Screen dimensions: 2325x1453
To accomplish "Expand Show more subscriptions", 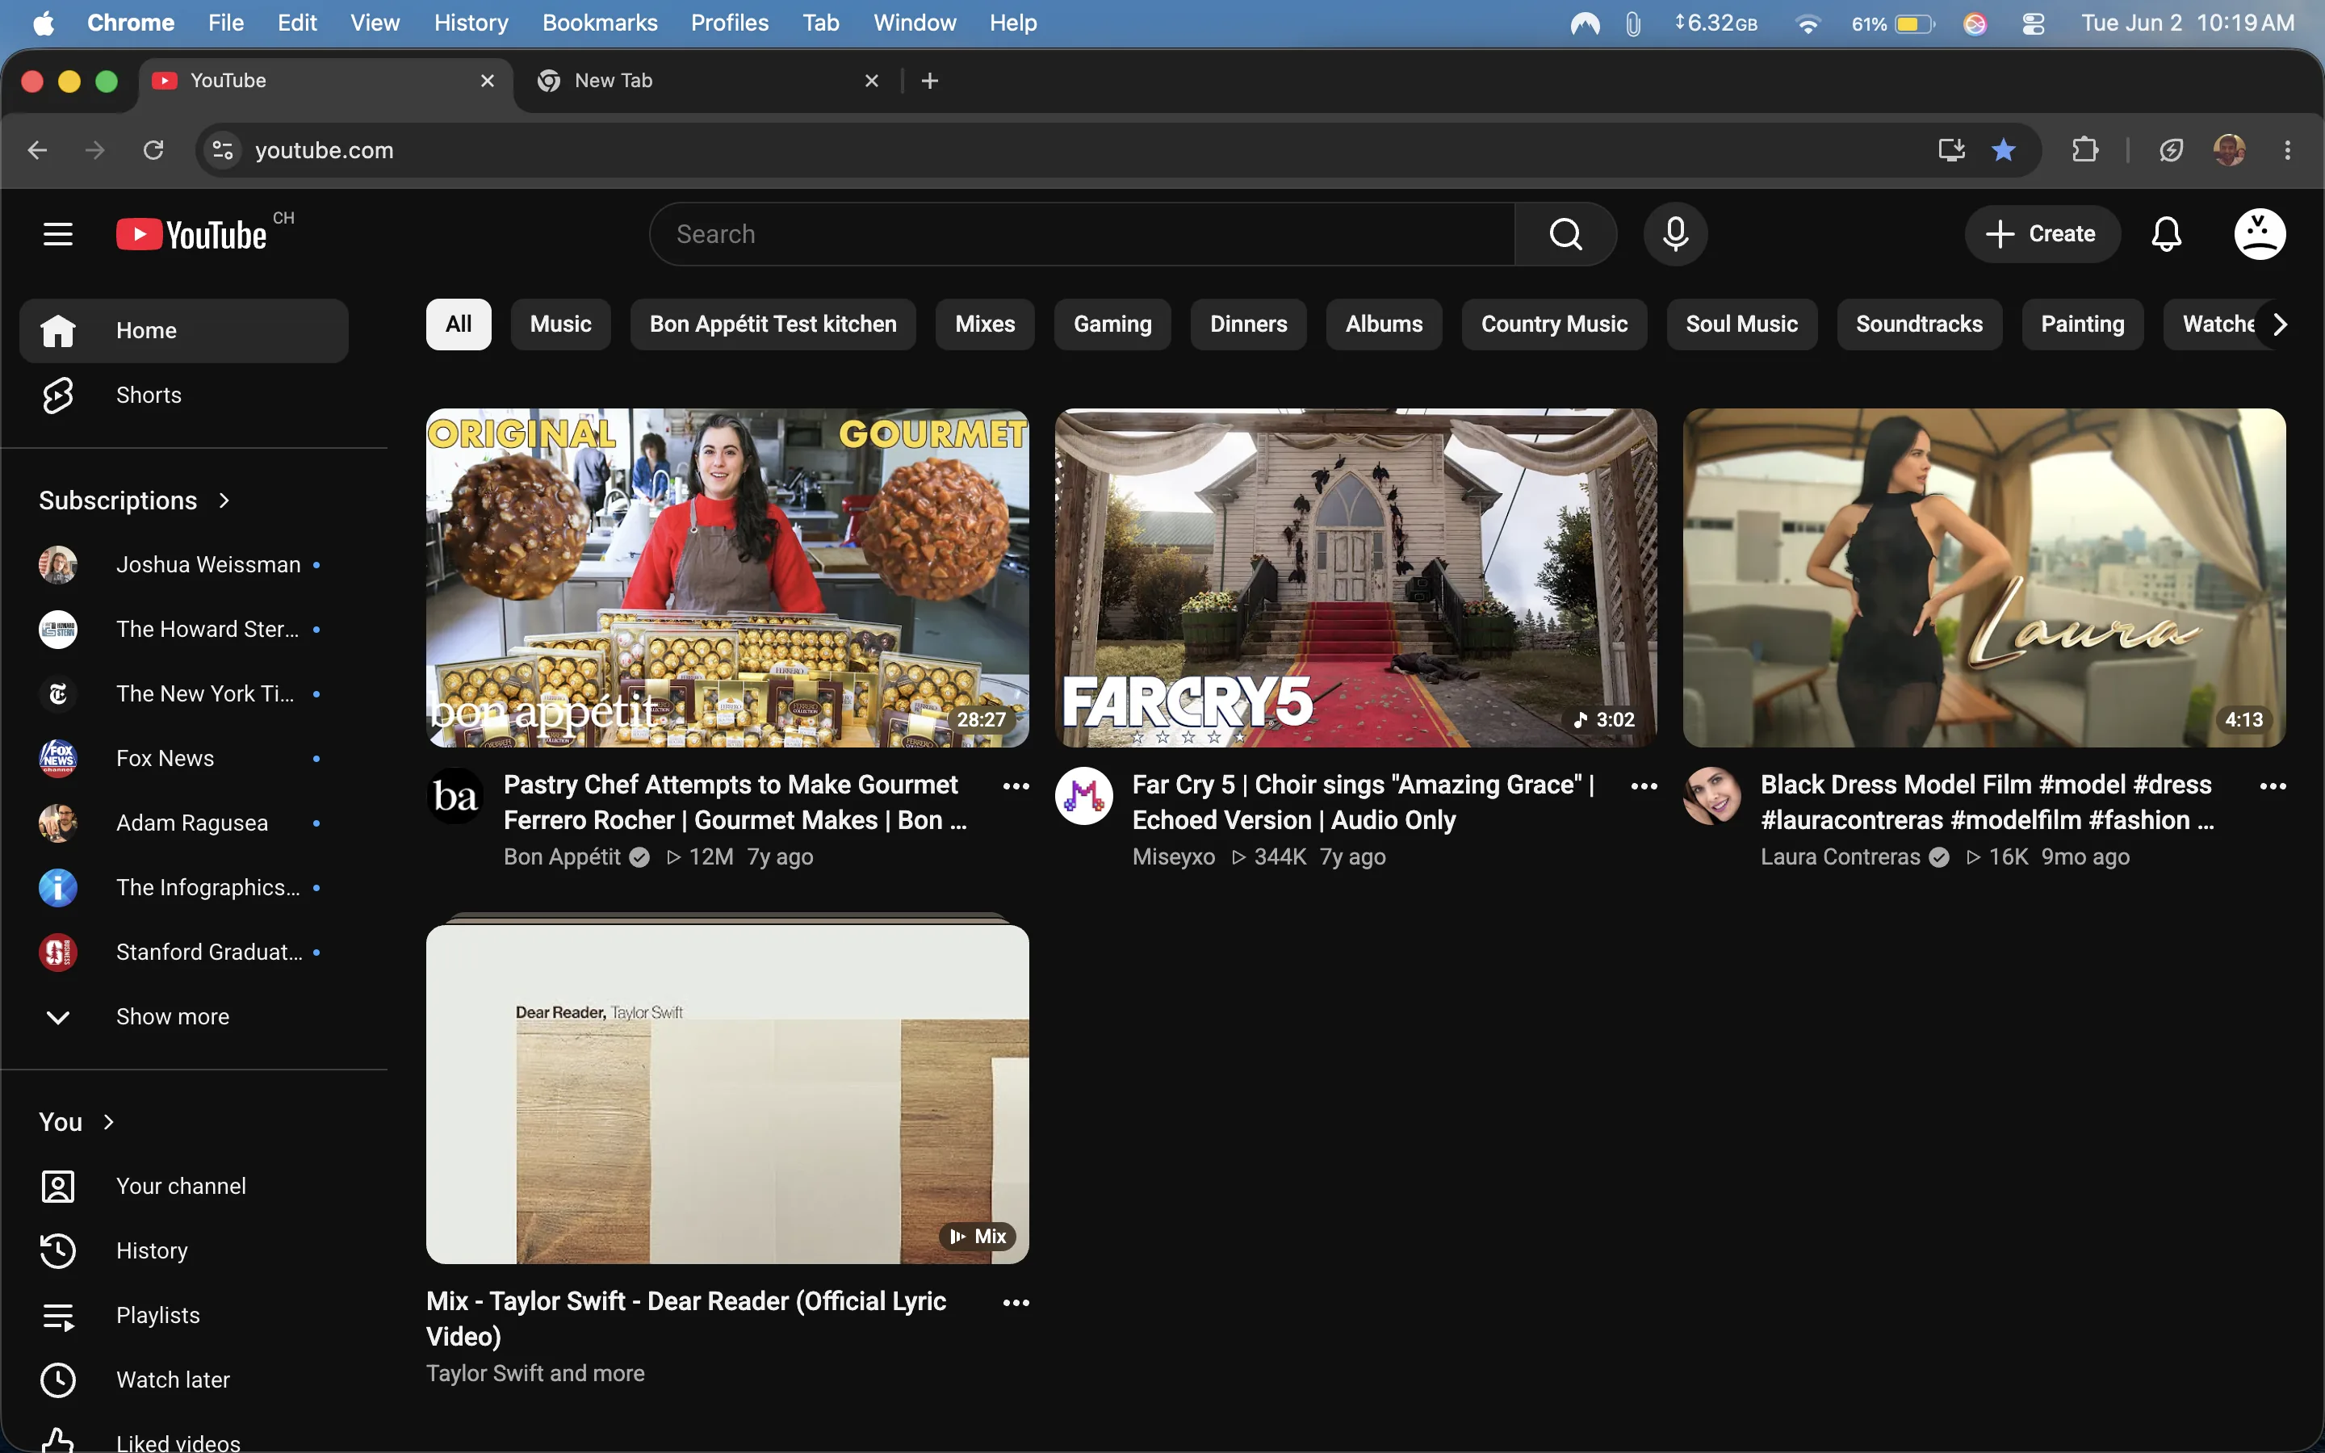I will tap(183, 1017).
